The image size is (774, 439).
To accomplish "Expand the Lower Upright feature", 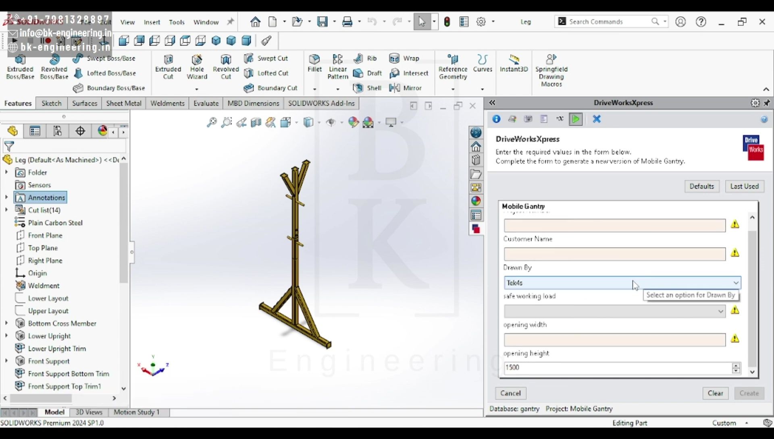I will tap(6, 335).
